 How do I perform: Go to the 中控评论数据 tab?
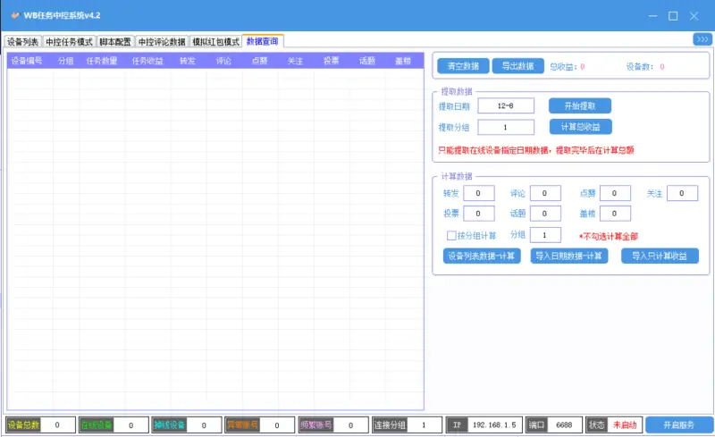[162, 41]
